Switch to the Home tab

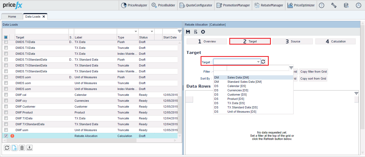click(x=12, y=17)
